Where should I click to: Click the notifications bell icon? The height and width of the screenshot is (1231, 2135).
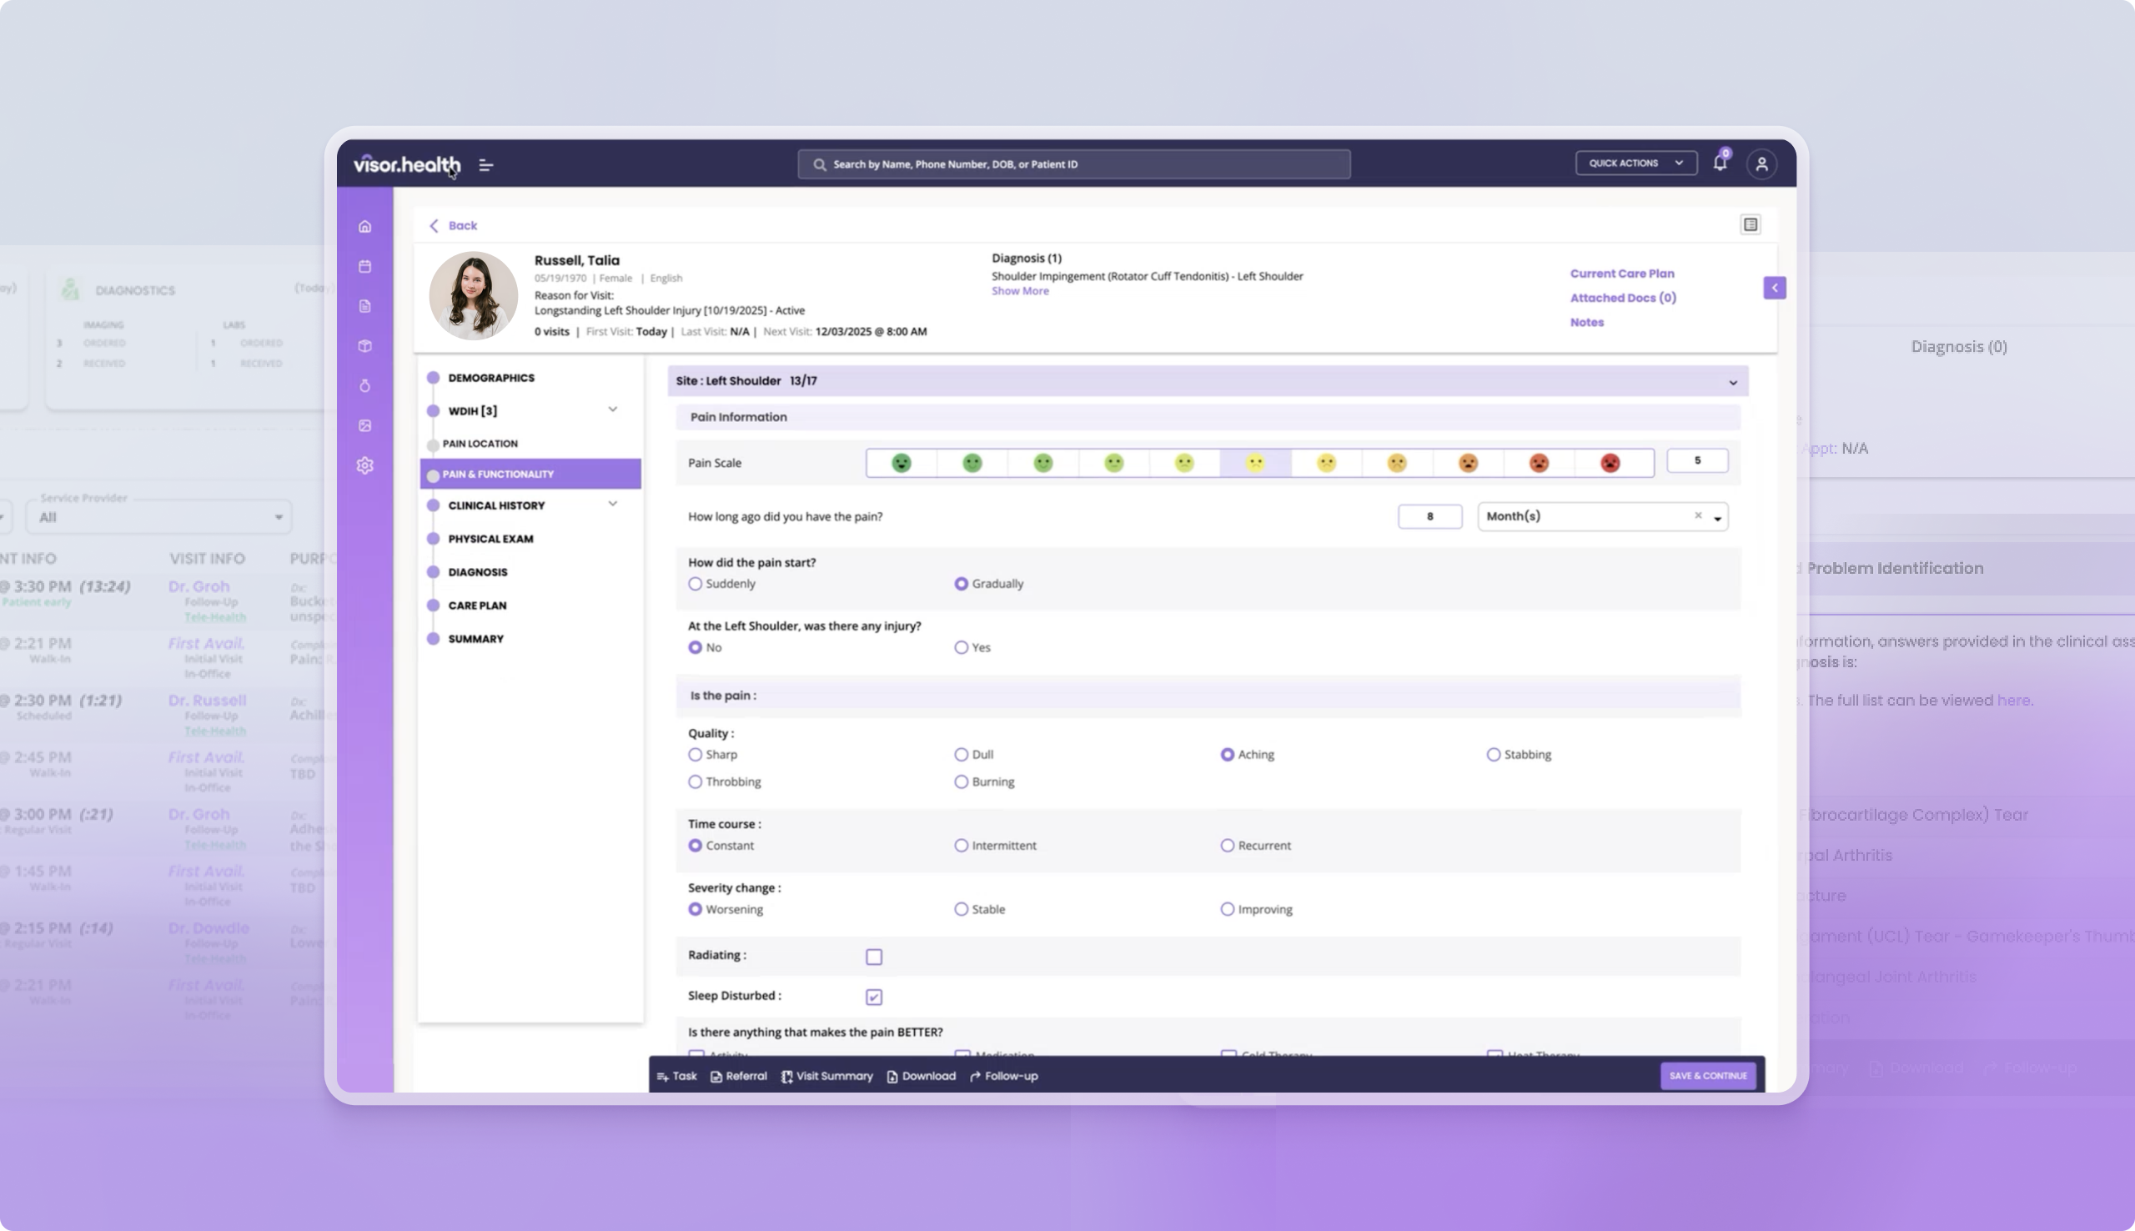(x=1720, y=163)
